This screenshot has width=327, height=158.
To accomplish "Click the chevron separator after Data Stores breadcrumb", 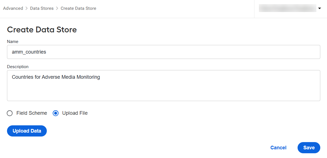I will click(x=57, y=8).
